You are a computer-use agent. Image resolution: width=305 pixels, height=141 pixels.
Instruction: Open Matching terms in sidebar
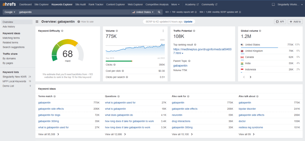11,38
